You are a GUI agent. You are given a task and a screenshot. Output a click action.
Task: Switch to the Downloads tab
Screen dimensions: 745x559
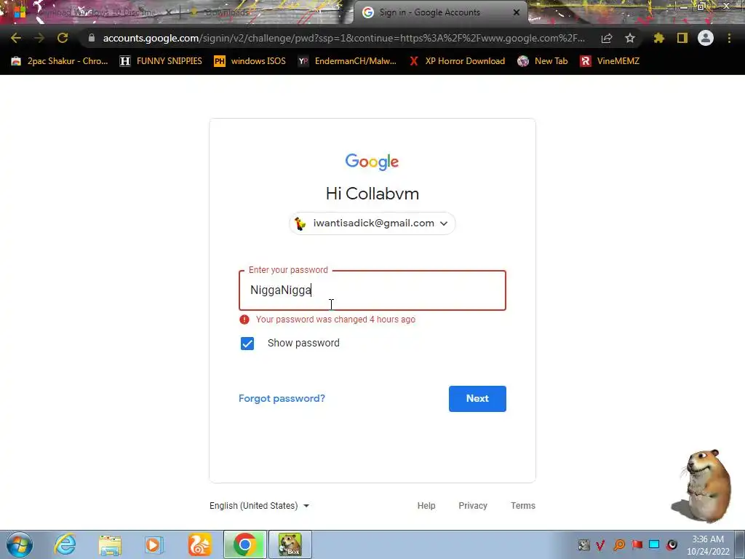click(x=226, y=12)
